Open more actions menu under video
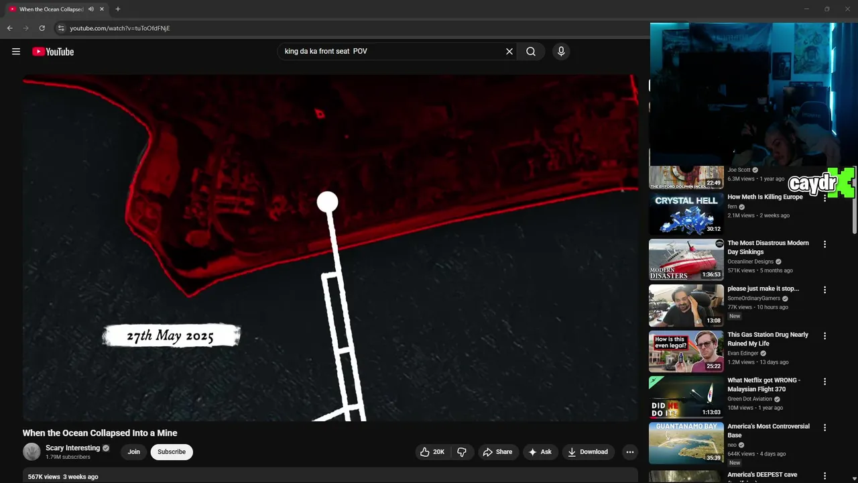 [x=630, y=452]
